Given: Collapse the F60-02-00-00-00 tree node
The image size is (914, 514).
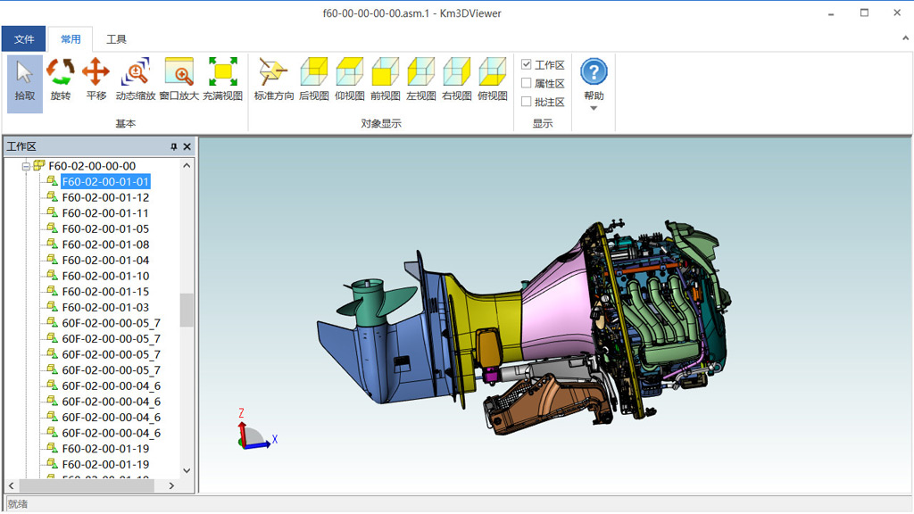Looking at the screenshot, I should [26, 166].
